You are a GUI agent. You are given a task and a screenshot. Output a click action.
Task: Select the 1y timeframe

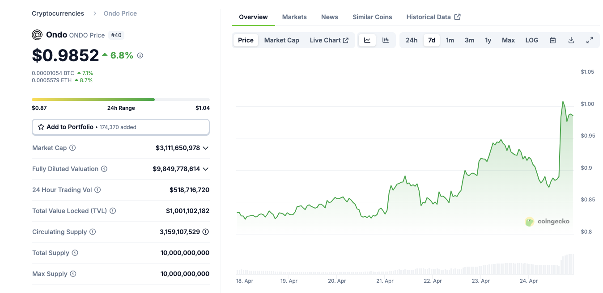pos(488,40)
